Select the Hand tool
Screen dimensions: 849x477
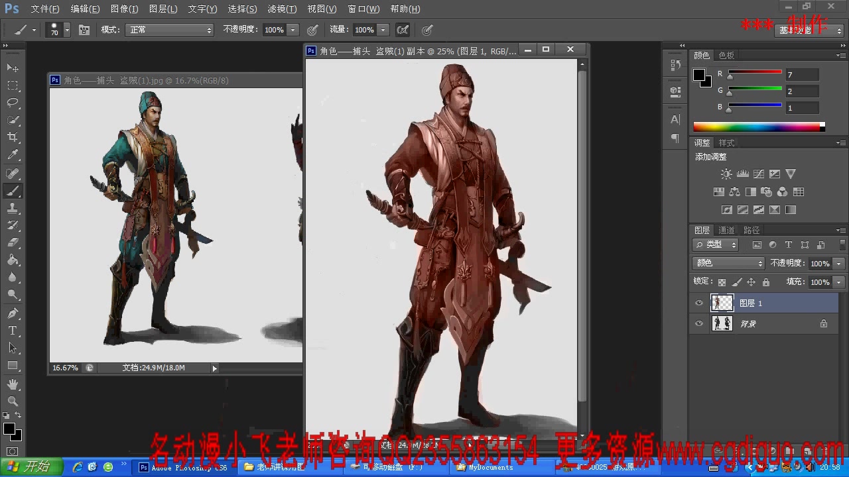point(13,384)
